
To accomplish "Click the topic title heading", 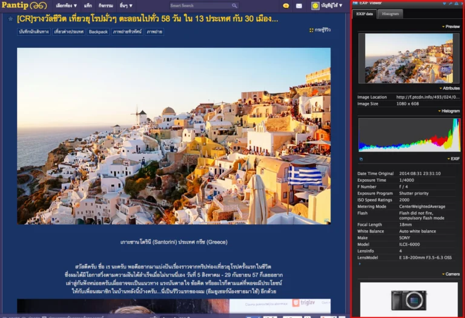I will coord(148,19).
